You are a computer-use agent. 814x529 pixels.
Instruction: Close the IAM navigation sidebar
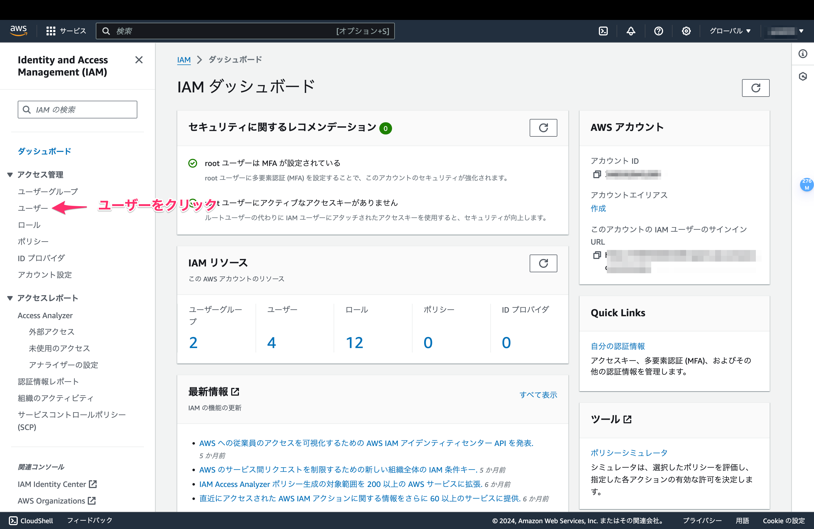click(139, 60)
